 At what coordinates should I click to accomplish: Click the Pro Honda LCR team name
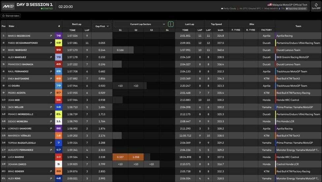pyautogui.click(x=285, y=121)
